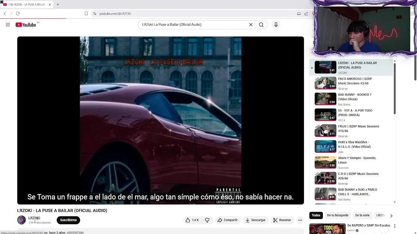
Task: Like the video with thumbs up 1,4 K
Action: tap(192, 220)
